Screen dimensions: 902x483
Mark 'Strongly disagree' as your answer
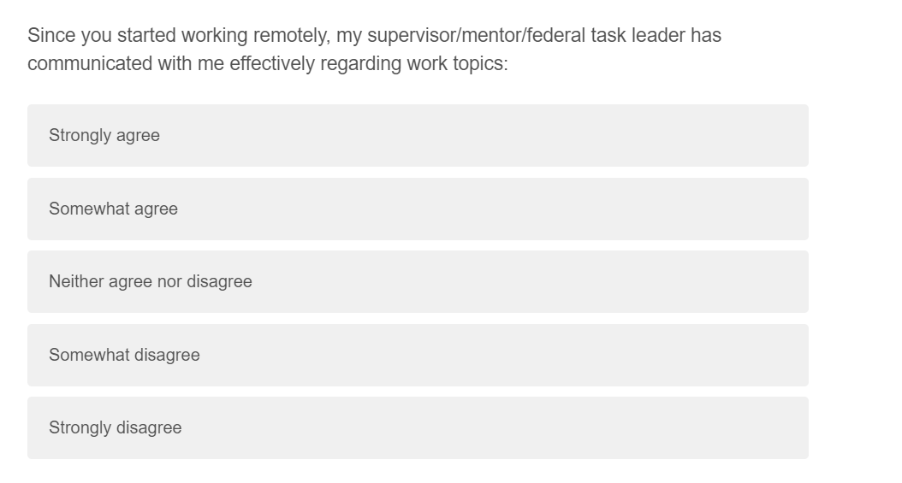click(418, 427)
